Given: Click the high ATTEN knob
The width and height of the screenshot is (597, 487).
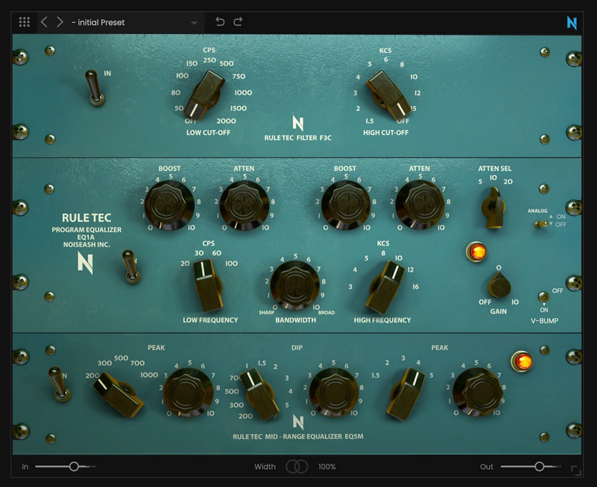Looking at the screenshot, I should click(420, 205).
